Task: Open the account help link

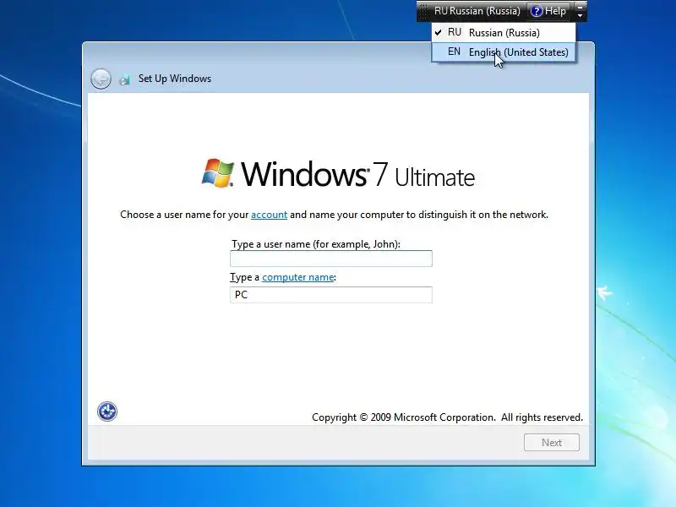Action: tap(269, 215)
